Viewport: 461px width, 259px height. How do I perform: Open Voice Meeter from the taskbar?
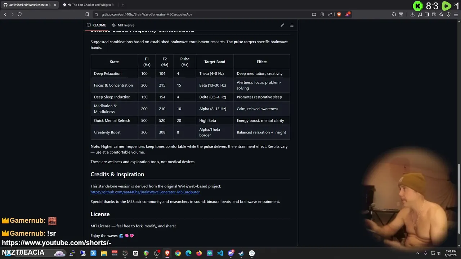[x=115, y=253]
